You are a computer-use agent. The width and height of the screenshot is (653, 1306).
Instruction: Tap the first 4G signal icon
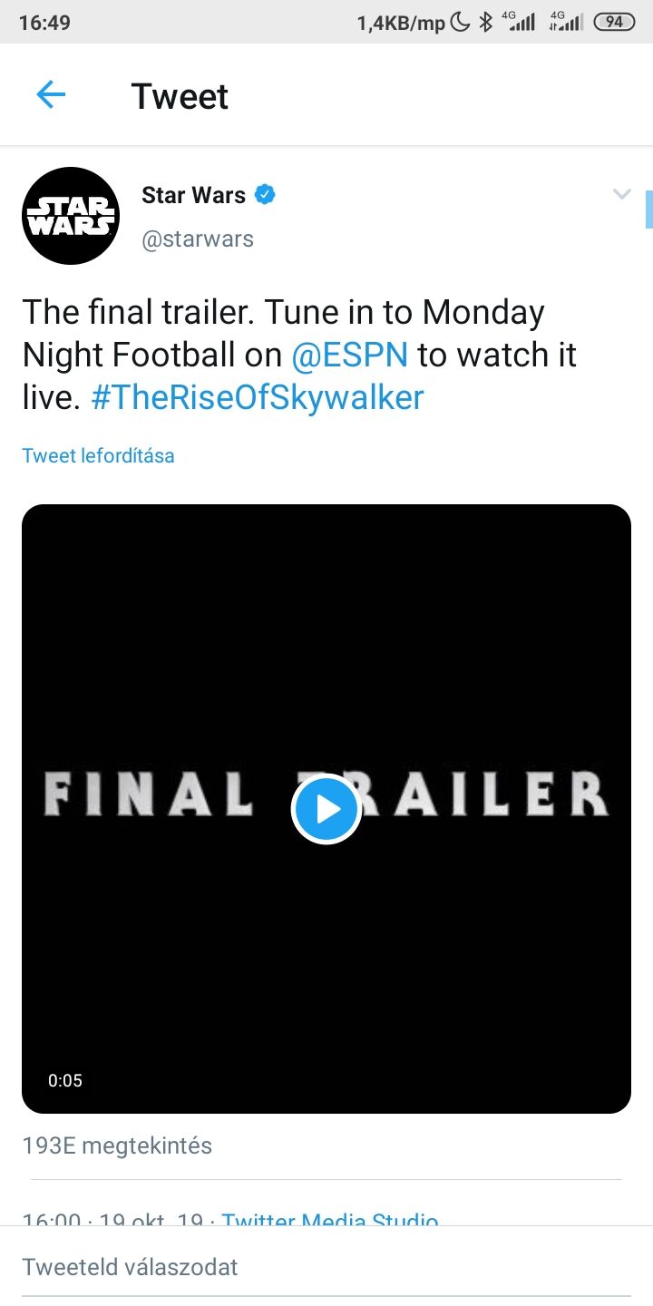click(x=518, y=22)
